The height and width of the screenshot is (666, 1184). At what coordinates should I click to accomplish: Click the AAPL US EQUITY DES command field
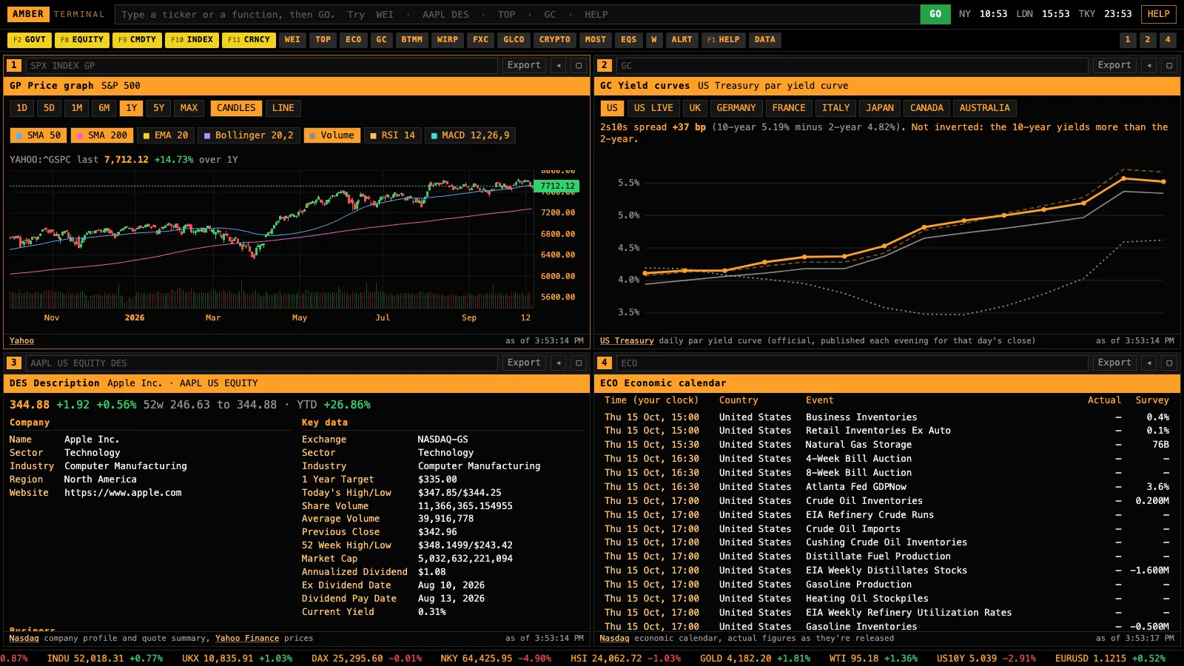[262, 363]
